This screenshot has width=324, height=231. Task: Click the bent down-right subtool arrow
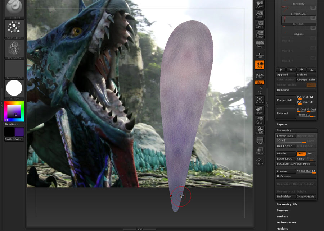[311, 70]
